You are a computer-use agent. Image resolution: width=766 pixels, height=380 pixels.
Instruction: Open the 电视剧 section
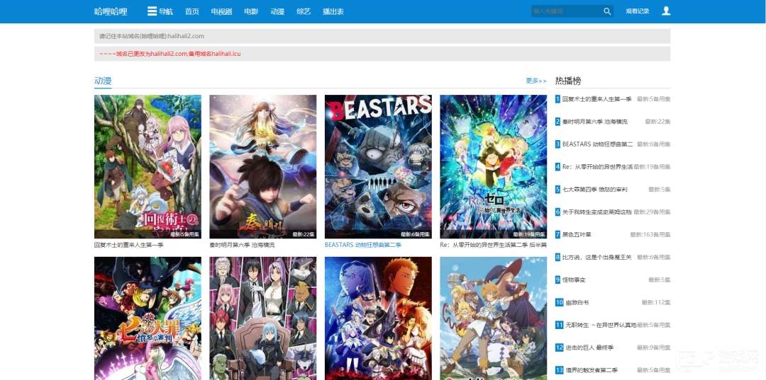click(221, 11)
